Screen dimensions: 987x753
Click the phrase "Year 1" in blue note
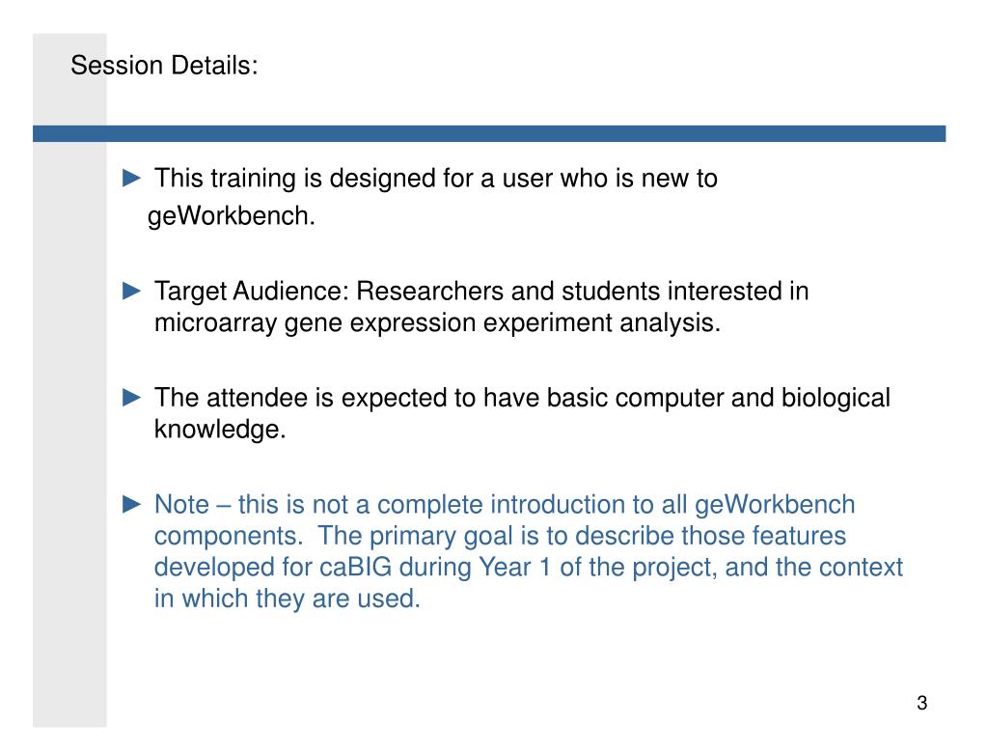point(514,568)
